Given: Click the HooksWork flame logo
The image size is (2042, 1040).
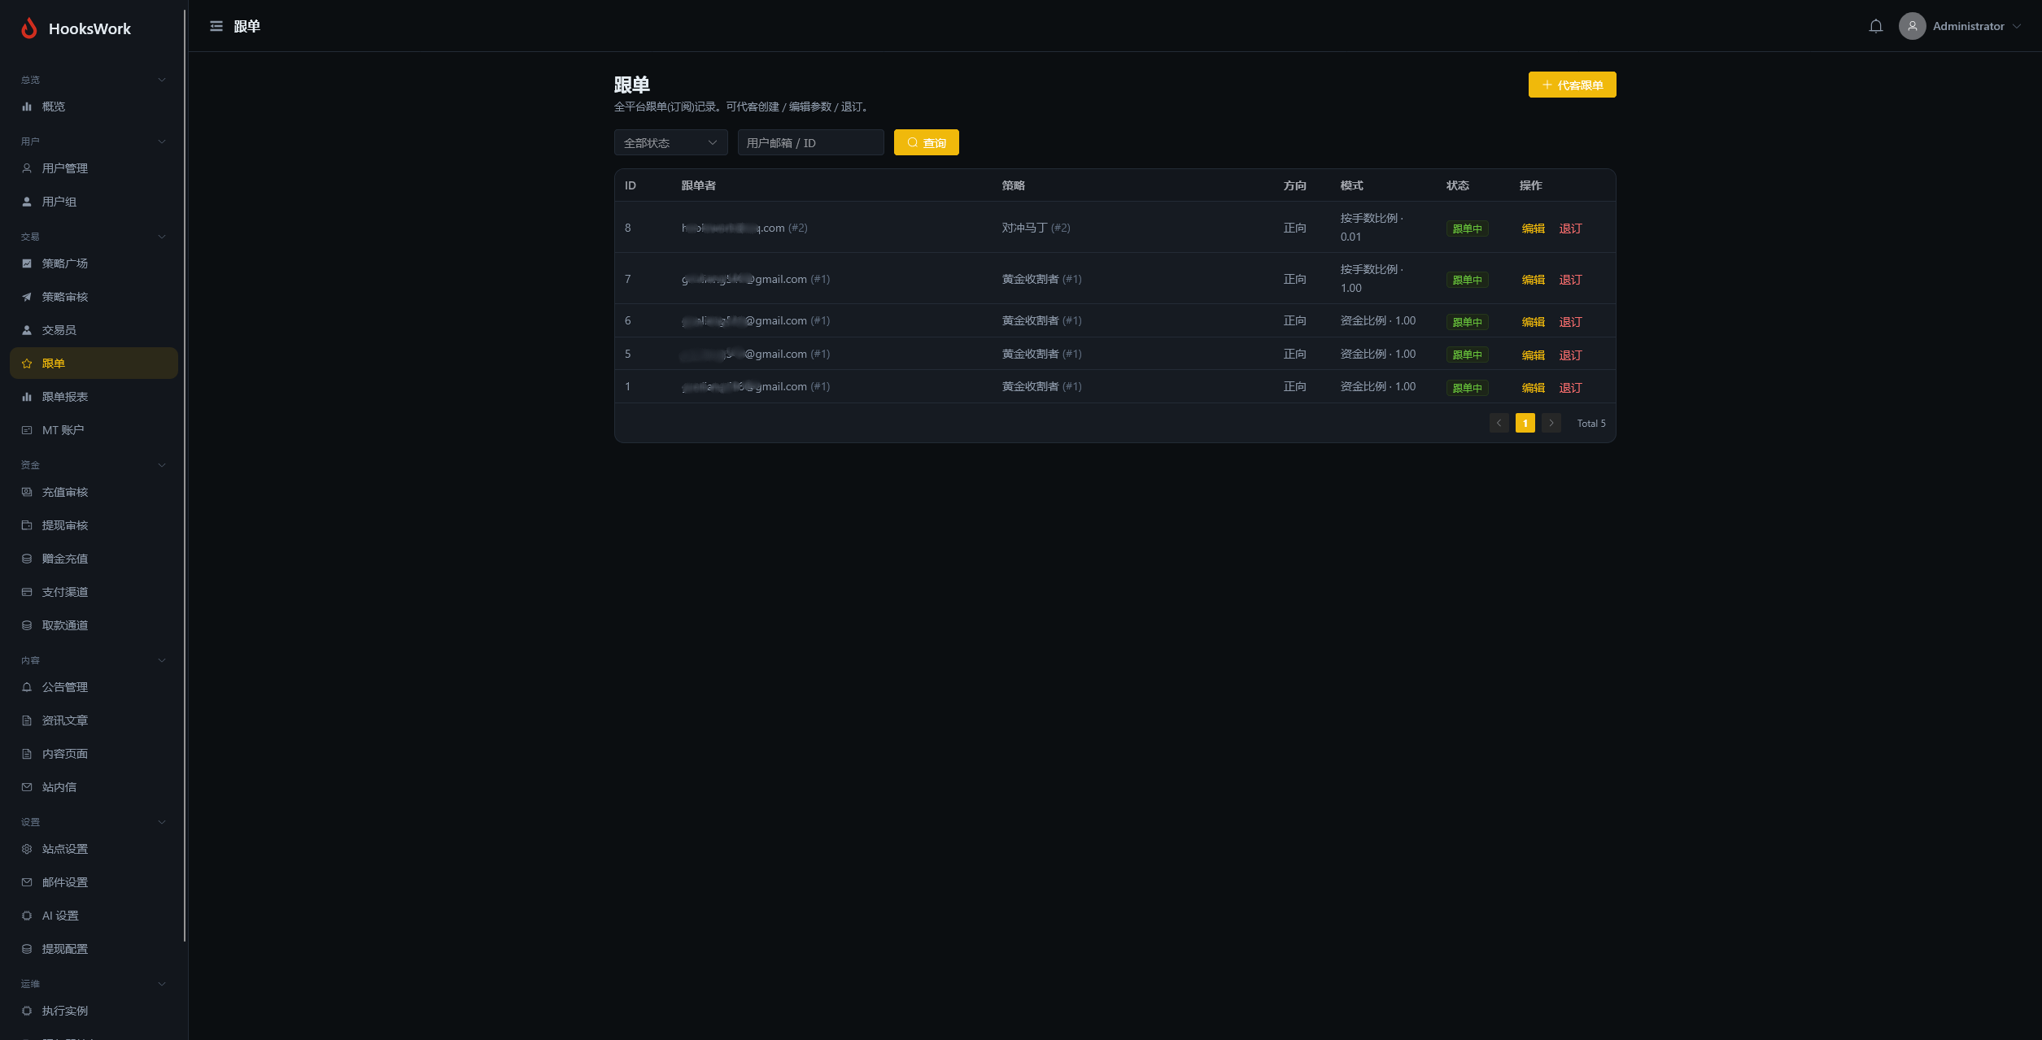Looking at the screenshot, I should [x=29, y=28].
